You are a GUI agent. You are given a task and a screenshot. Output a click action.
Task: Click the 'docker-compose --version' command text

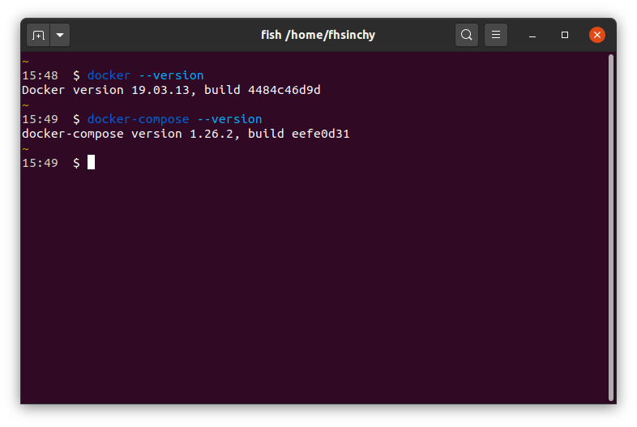[x=174, y=119]
